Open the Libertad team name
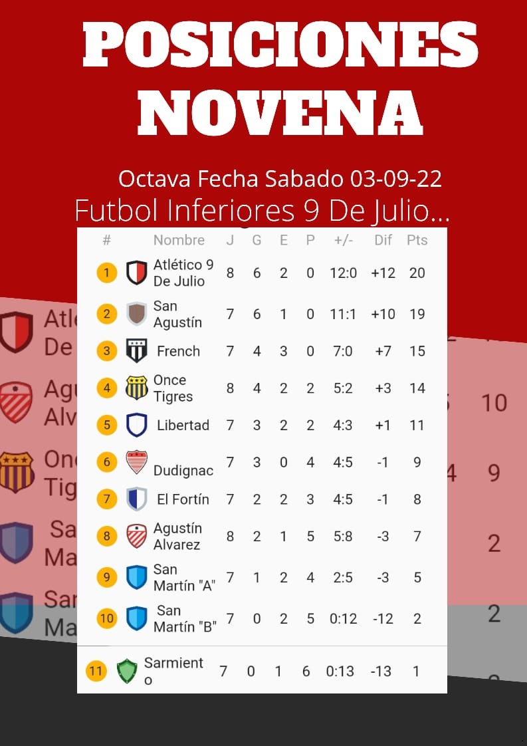Viewport: 527px width, 746px height. pyautogui.click(x=183, y=426)
